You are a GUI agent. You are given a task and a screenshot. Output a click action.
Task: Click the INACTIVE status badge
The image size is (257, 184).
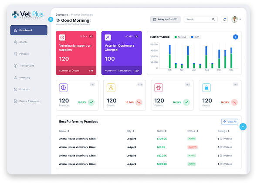tap(193, 147)
